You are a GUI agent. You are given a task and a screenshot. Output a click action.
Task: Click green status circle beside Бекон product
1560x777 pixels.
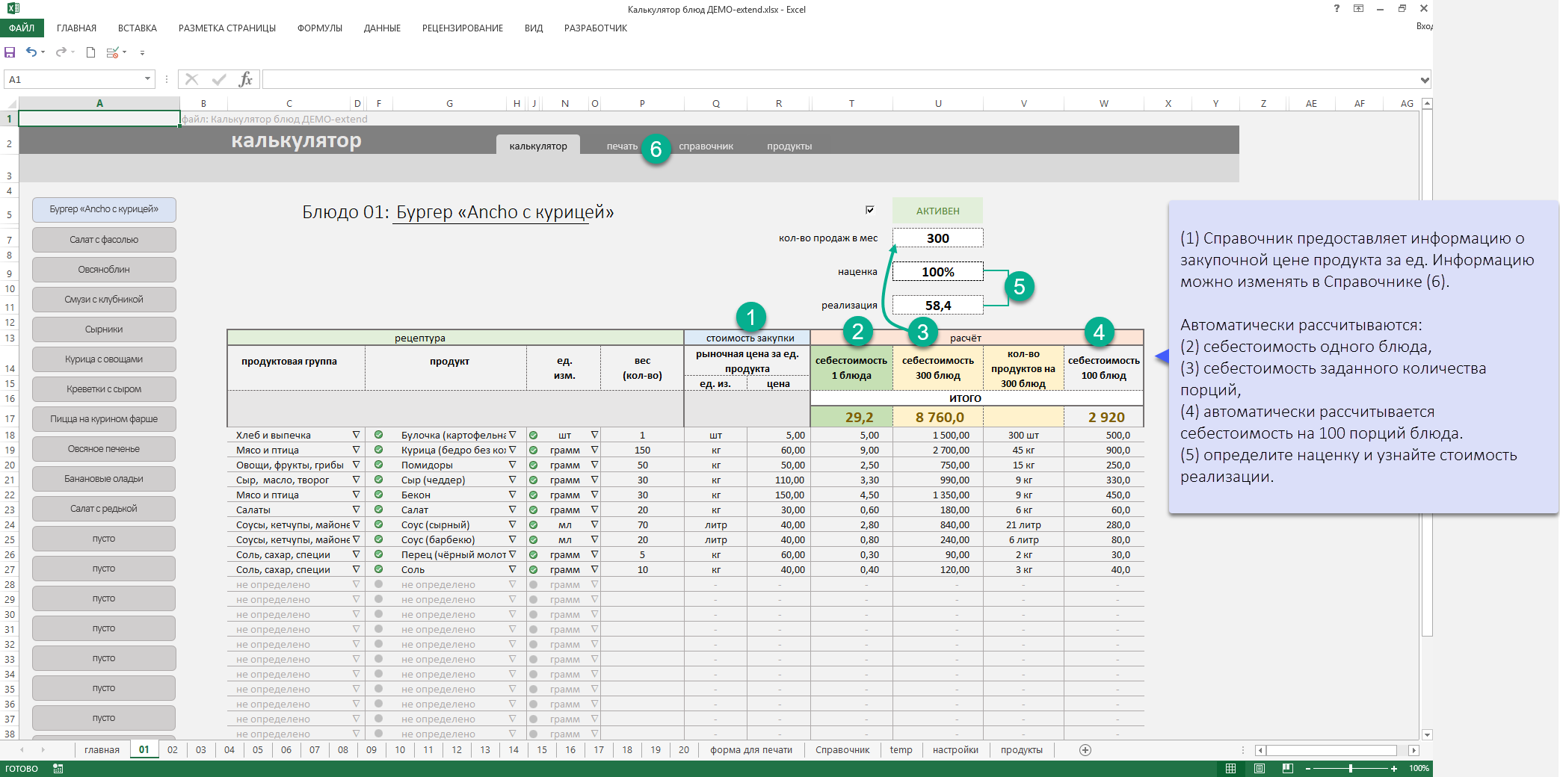[x=379, y=495]
